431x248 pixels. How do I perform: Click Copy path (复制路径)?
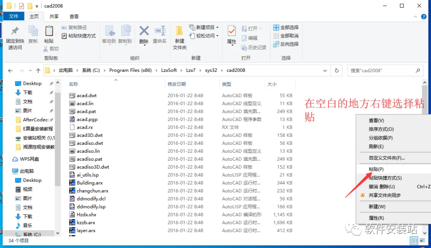coord(74,28)
